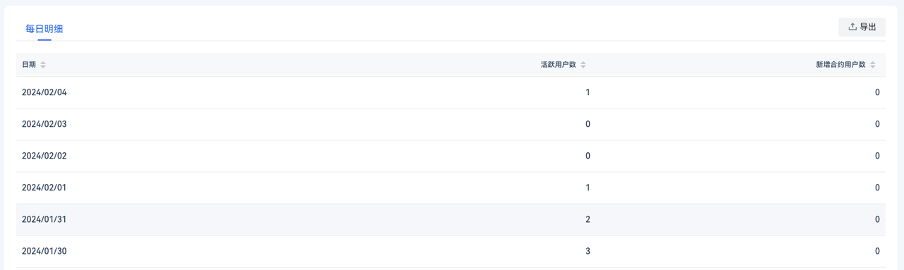Click the 日期 column header label
Image resolution: width=904 pixels, height=270 pixels.
click(29, 65)
